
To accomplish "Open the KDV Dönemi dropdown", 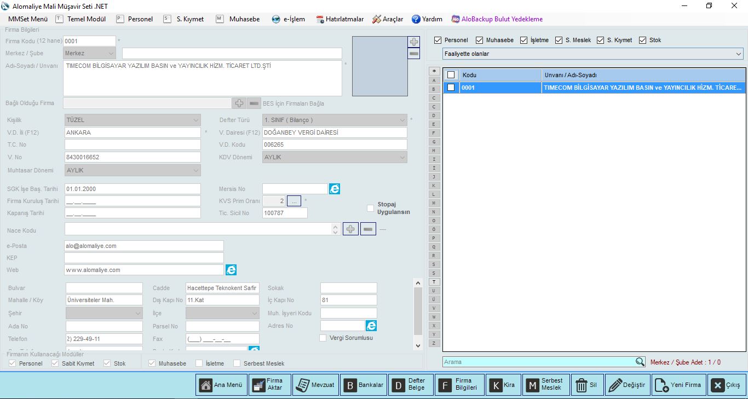I will (335, 157).
